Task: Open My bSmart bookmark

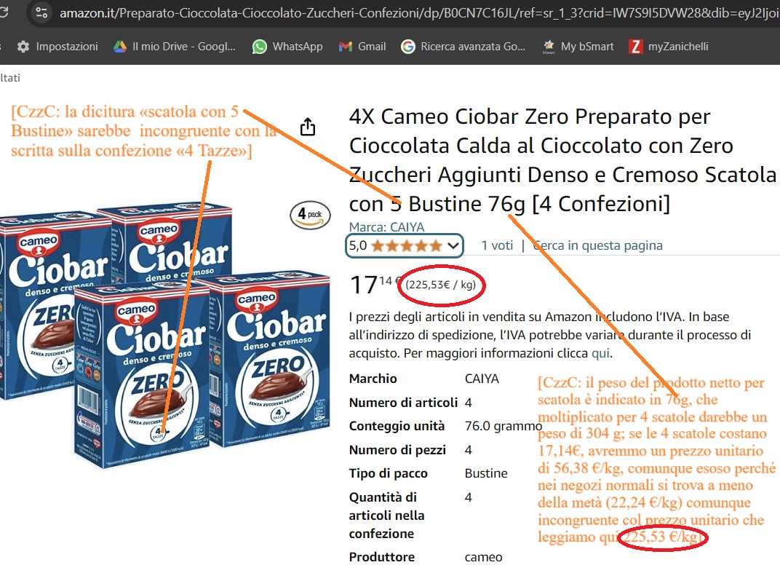Action: pyautogui.click(x=578, y=47)
